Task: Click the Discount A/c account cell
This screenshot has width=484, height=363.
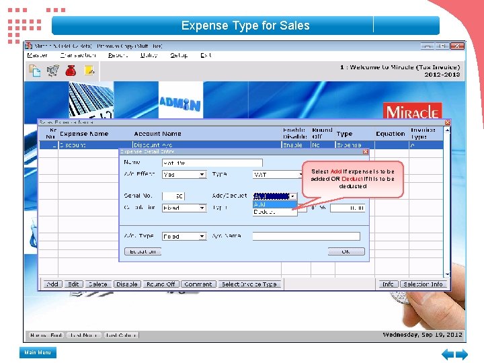Action: 207,145
